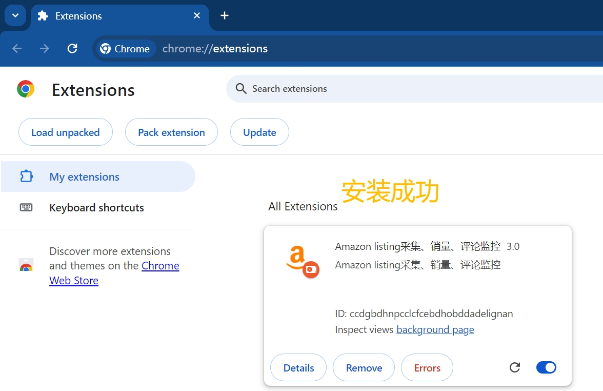
Task: Disable the Amazon listing extension toggle
Action: tap(546, 367)
